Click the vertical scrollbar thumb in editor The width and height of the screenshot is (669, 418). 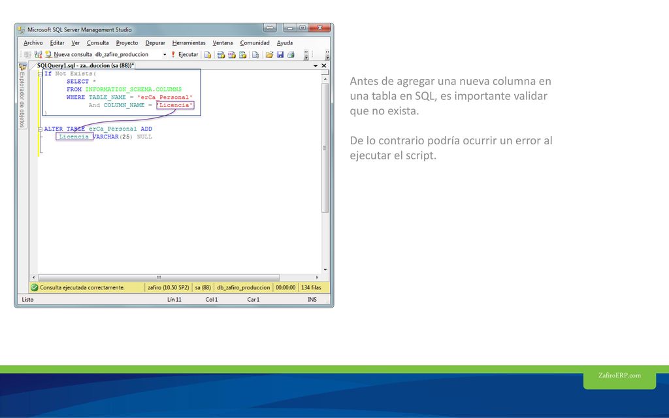pos(325,148)
